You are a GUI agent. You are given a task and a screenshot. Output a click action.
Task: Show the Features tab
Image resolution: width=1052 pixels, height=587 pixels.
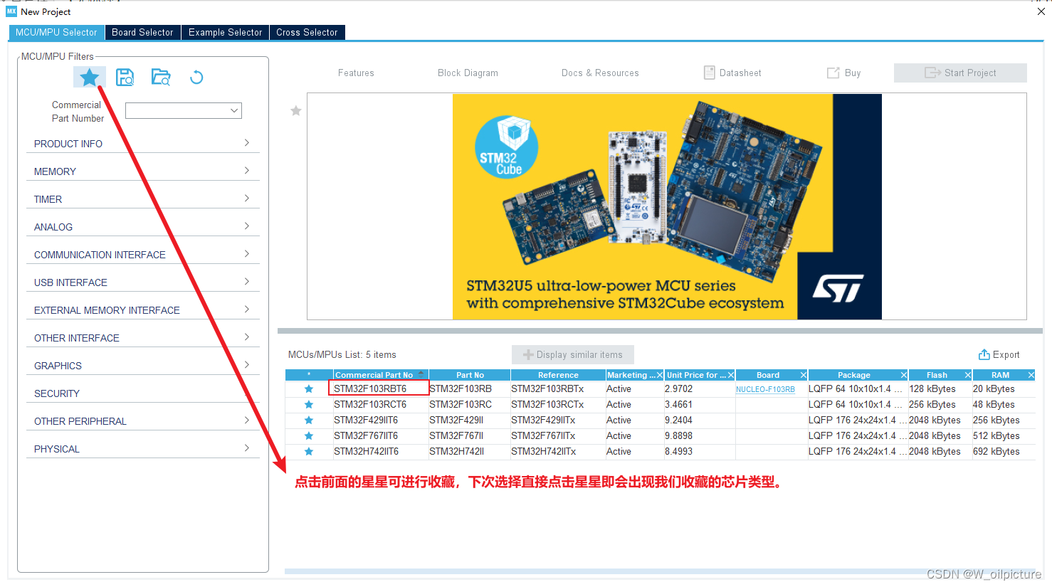(356, 73)
